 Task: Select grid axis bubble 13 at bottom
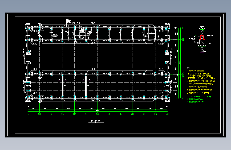click(x=167, y=114)
